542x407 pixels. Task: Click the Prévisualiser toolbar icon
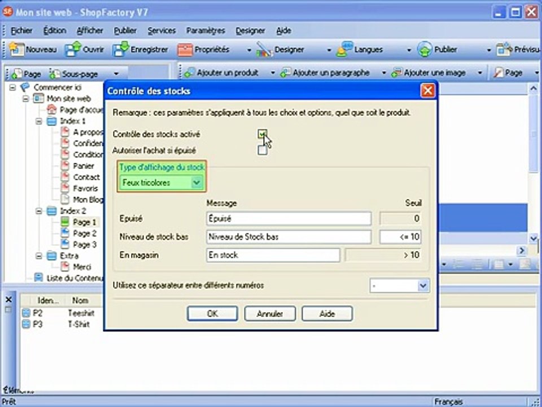coord(504,50)
